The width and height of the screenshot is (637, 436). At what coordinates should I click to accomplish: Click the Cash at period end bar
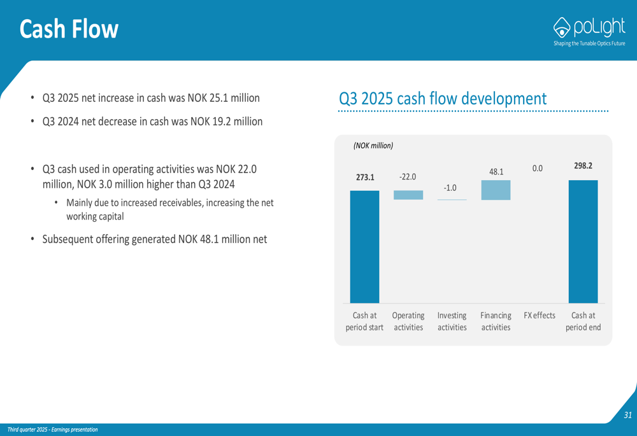[583, 241]
